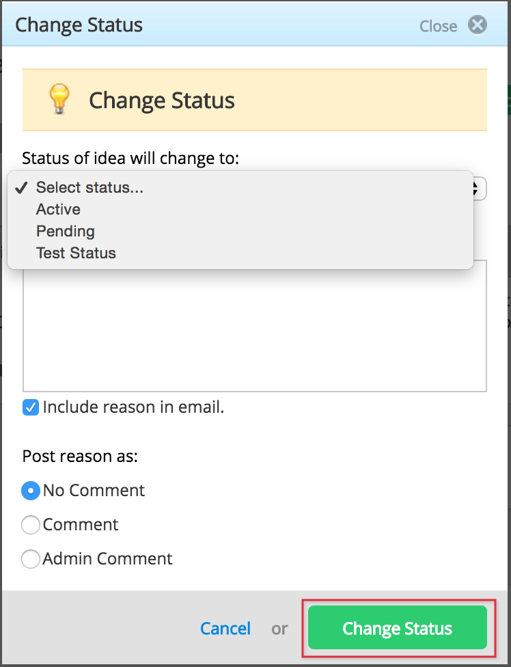The height and width of the screenshot is (667, 511).
Task: Click the circular X close icon
Action: [x=478, y=25]
